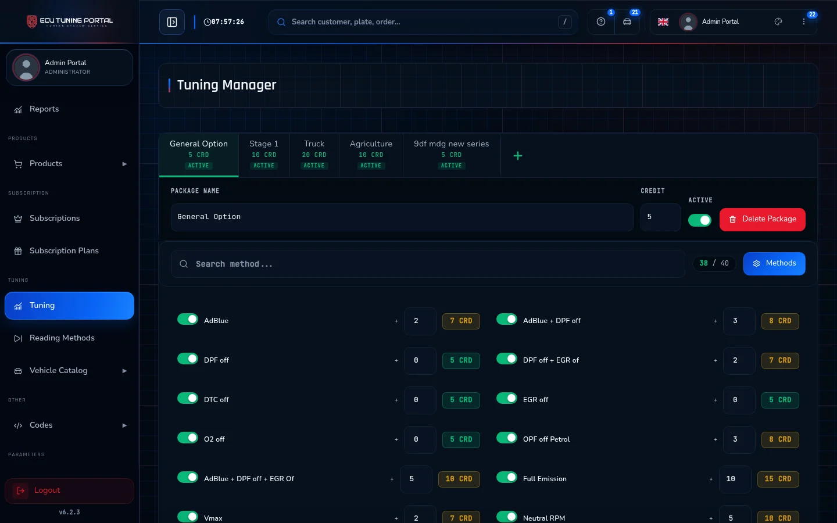Edit the O2 off extra credit value
The height and width of the screenshot is (523, 837).
pyautogui.click(x=420, y=439)
